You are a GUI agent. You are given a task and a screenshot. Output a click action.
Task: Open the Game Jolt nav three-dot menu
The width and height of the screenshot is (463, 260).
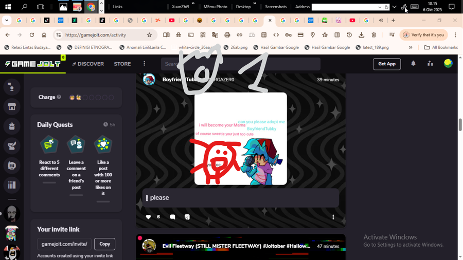(x=144, y=64)
